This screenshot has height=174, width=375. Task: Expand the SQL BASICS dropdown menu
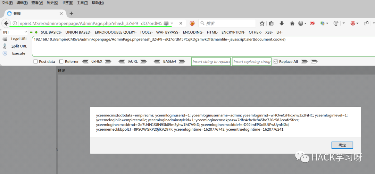[51, 32]
